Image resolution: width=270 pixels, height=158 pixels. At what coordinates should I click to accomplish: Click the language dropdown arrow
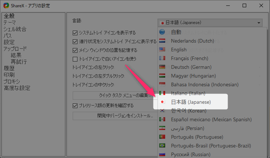coord(259,23)
